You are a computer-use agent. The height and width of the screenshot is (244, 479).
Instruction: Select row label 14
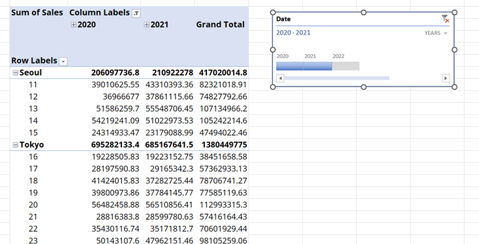(33, 121)
